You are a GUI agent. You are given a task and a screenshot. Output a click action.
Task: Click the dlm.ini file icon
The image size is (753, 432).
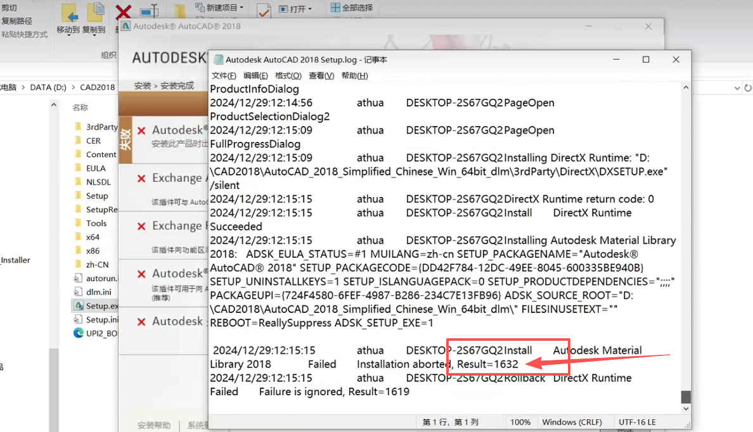[78, 292]
